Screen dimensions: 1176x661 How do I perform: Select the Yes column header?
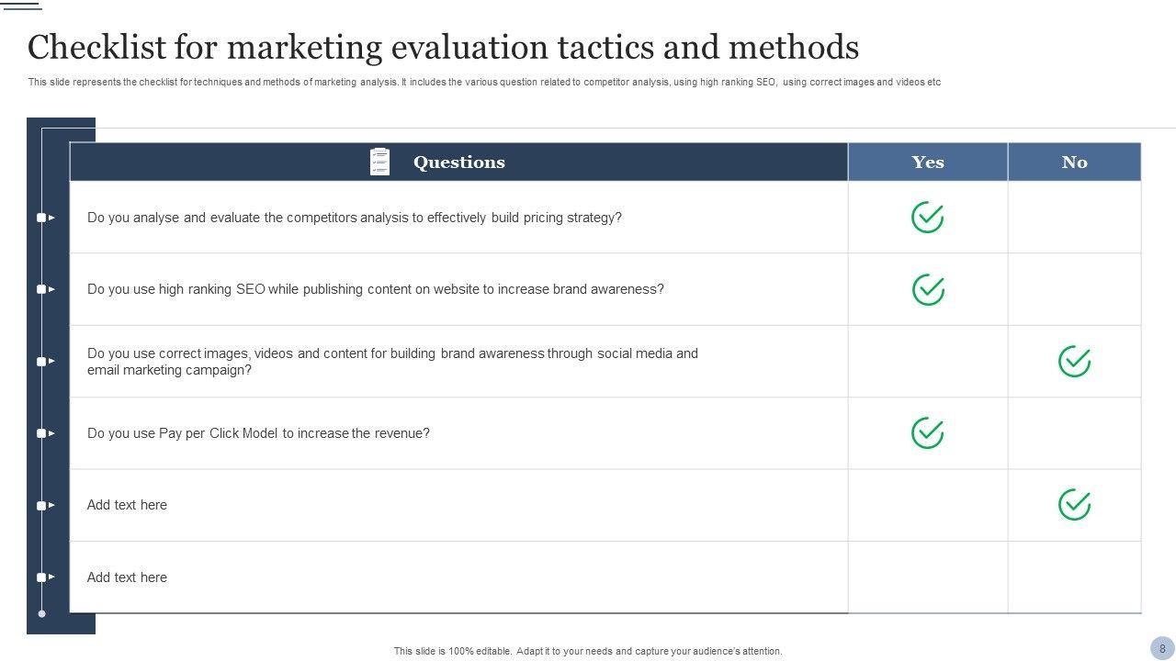click(x=927, y=162)
